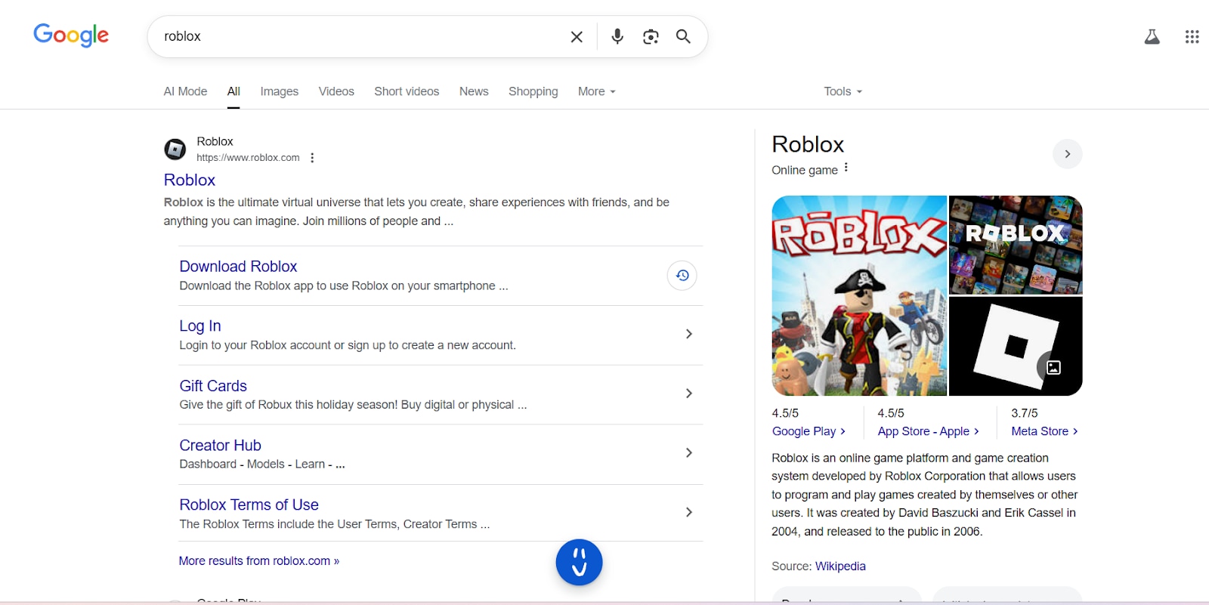Image resolution: width=1209 pixels, height=605 pixels.
Task: Expand the More search filters dropdown
Action: [597, 91]
